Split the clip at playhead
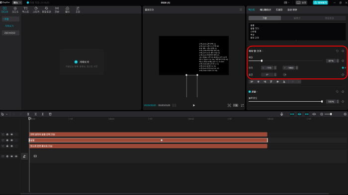Image resolution: width=348 pixels, height=195 pixels. pyautogui.click(x=28, y=114)
